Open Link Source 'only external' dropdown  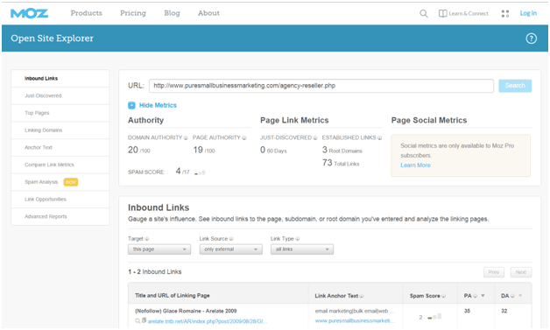pyautogui.click(x=231, y=249)
